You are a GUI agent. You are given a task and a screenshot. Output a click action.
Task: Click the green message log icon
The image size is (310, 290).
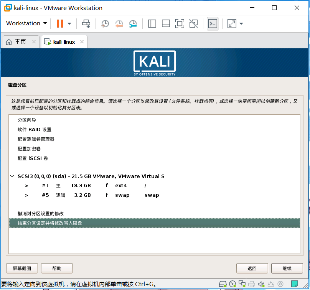295,284
